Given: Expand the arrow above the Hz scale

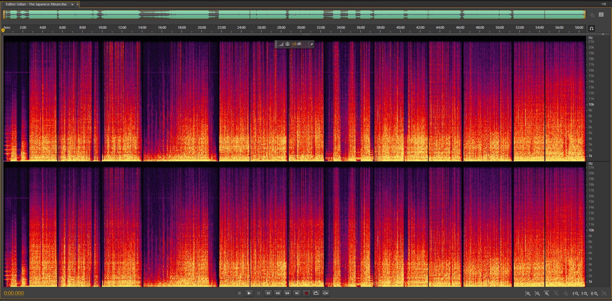Looking at the screenshot, I should click(x=603, y=34).
